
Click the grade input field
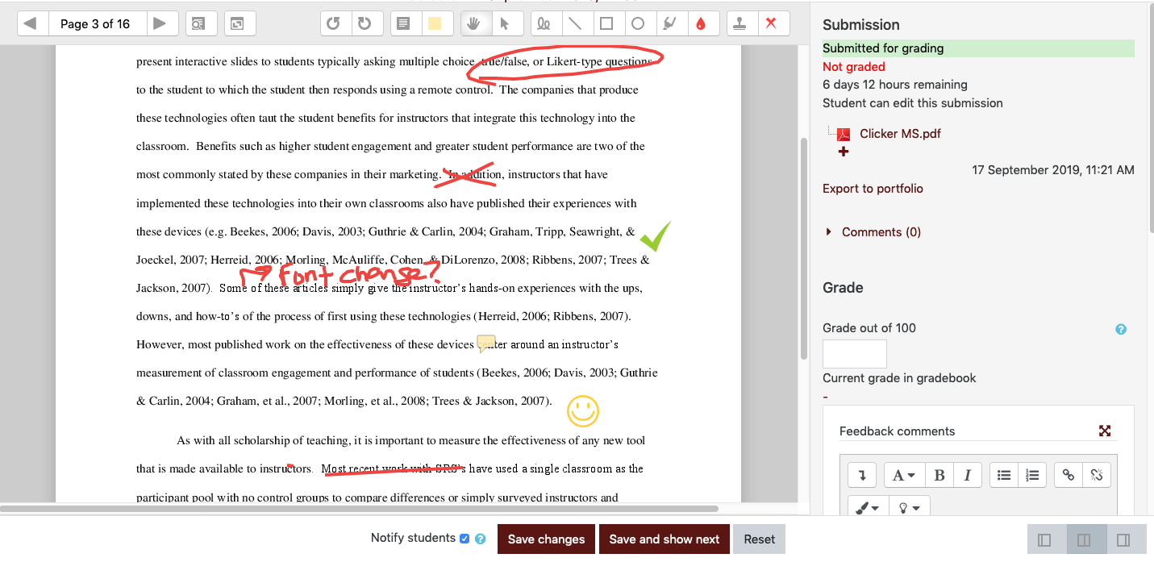click(854, 353)
